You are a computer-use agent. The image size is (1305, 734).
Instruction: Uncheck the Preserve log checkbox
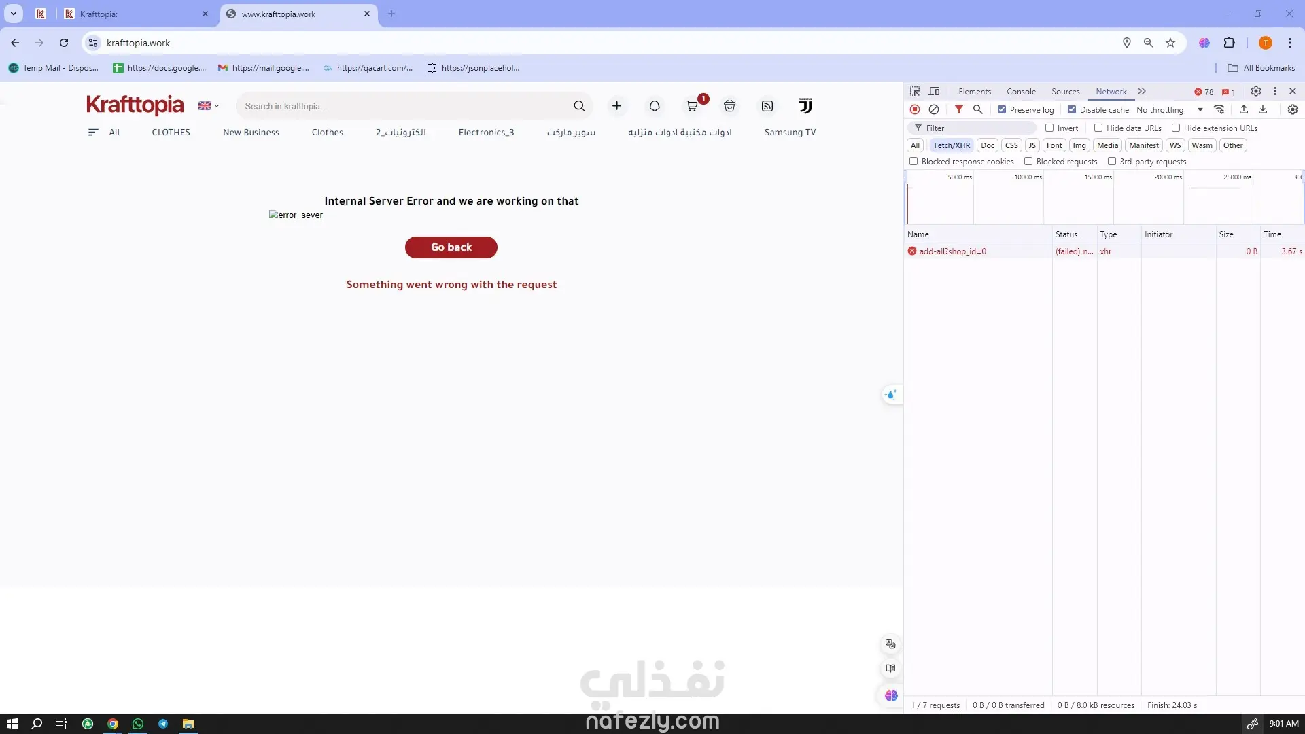point(1002,109)
